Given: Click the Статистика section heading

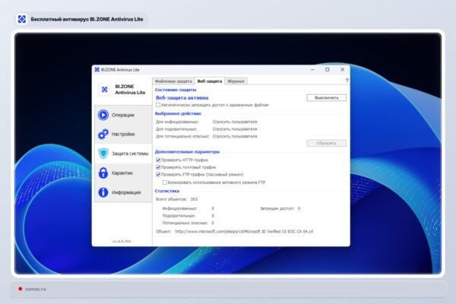Looking at the screenshot, I should [167, 191].
